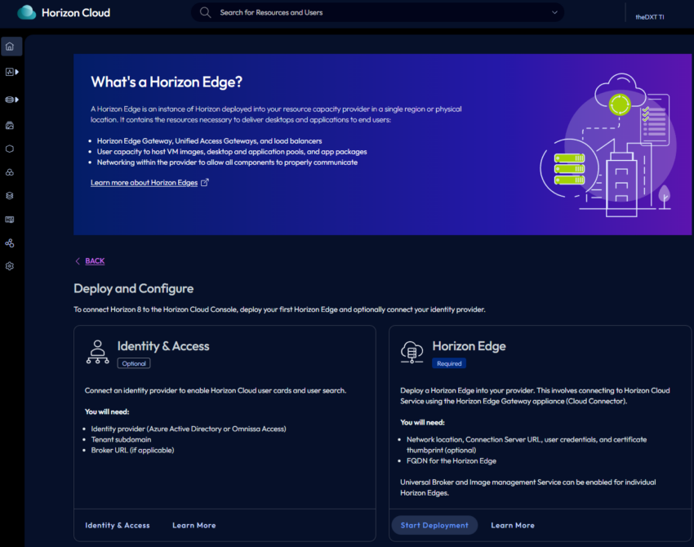Image resolution: width=694 pixels, height=547 pixels.
Task: Click the external link icon beside Horizon Edges
Action: coord(204,182)
